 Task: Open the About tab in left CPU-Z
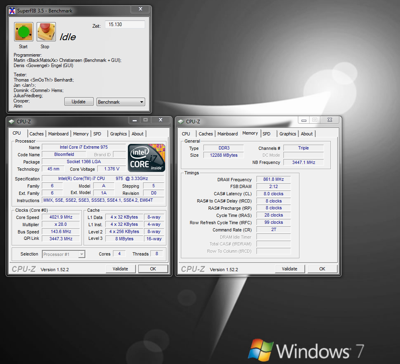pyautogui.click(x=137, y=134)
